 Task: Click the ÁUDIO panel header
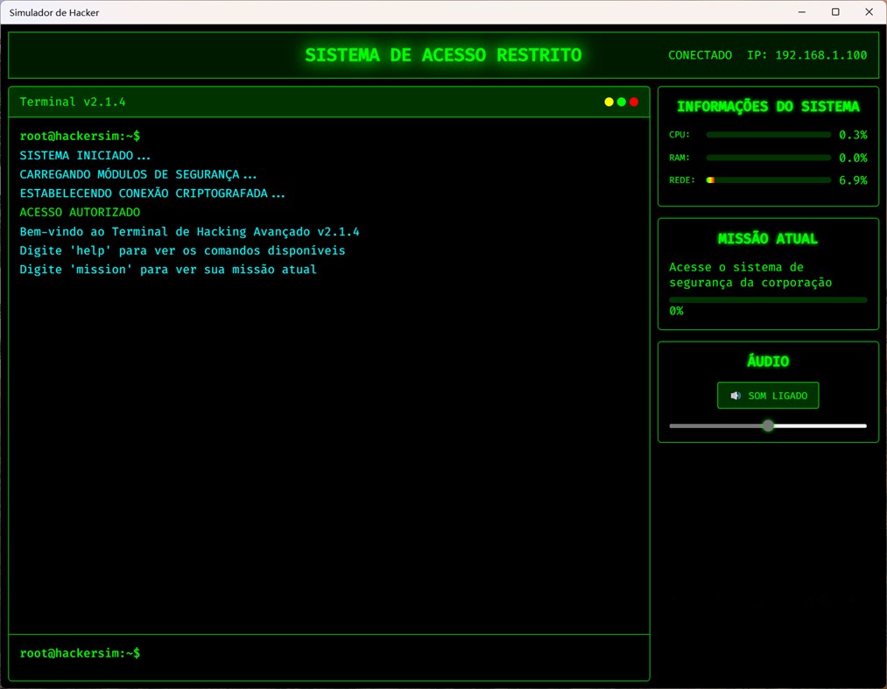(767, 361)
